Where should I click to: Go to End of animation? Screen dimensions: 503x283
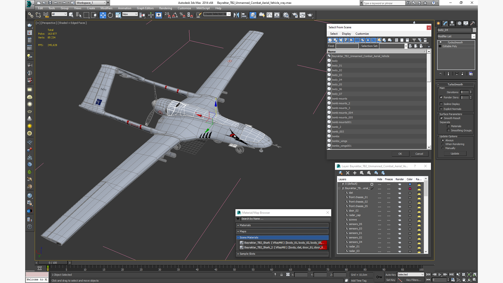coord(451,275)
